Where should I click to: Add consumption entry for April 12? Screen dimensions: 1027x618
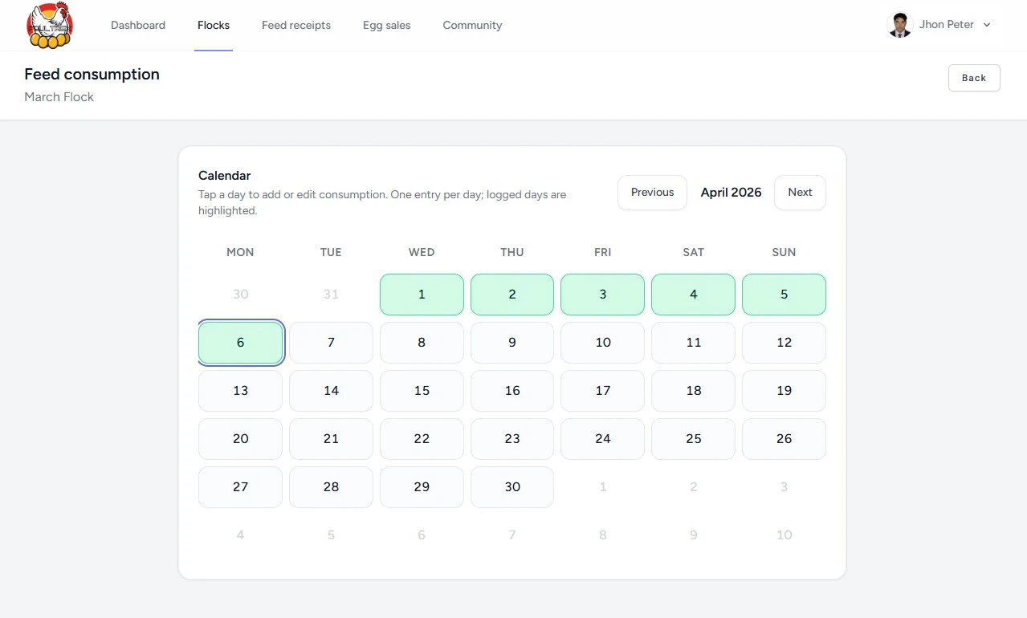coord(784,342)
